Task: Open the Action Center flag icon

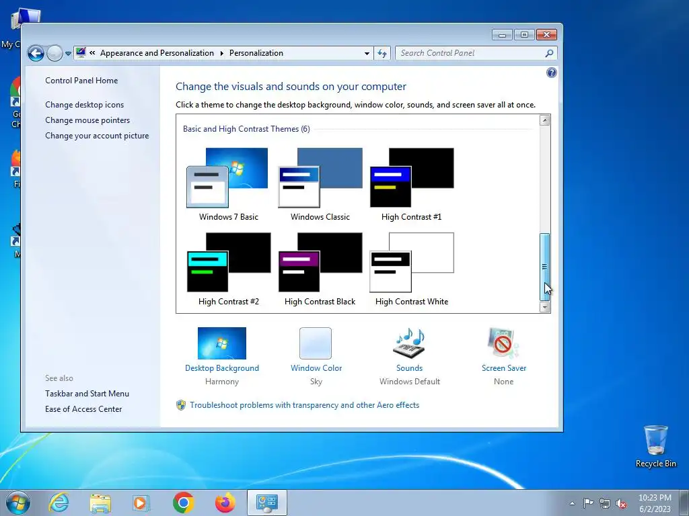Action: (588, 503)
